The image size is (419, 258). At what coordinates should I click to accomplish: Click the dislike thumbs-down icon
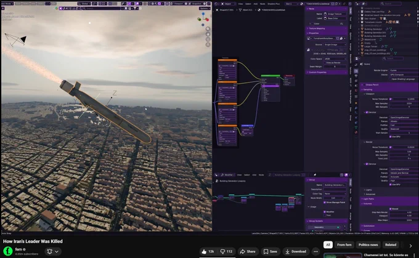tap(222, 251)
